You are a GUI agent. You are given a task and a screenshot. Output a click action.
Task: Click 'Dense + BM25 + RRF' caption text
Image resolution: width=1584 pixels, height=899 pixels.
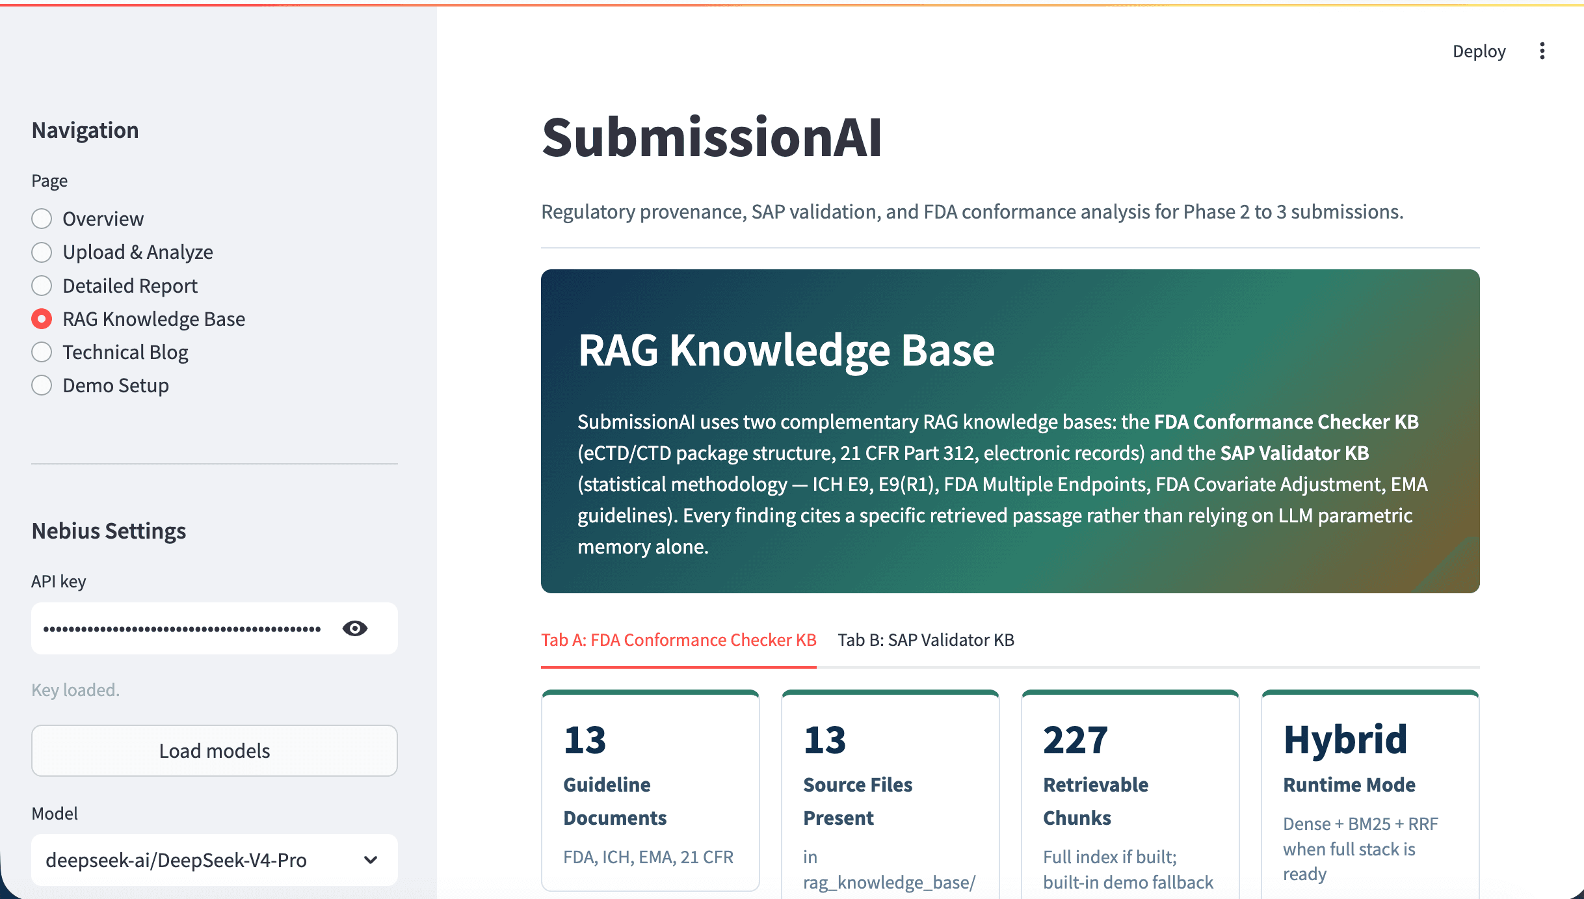[1360, 824]
